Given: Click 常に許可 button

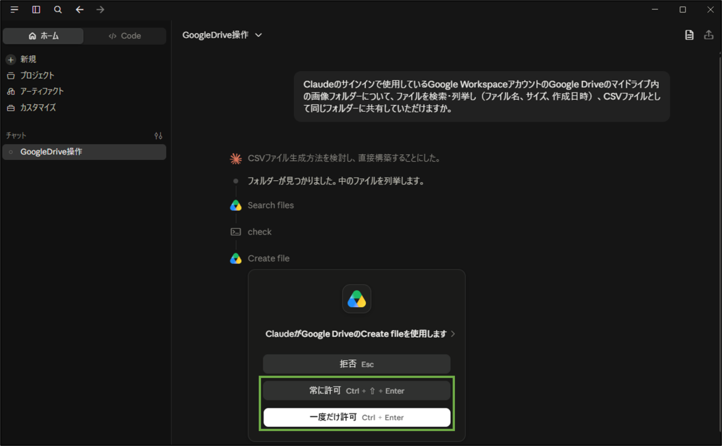Looking at the screenshot, I should tap(357, 391).
